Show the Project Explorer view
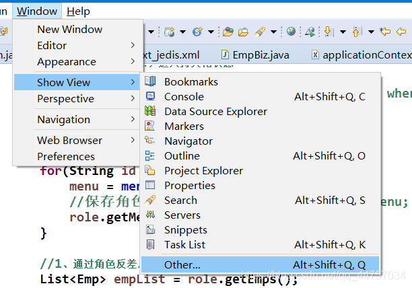 pos(260,171)
